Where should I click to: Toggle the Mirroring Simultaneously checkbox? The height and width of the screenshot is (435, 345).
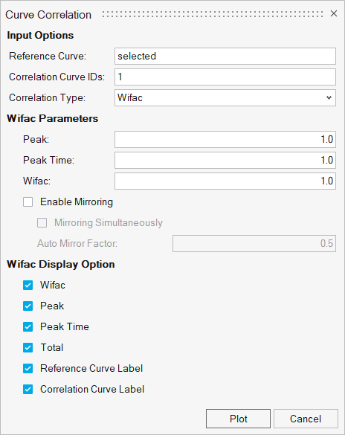tap(42, 223)
